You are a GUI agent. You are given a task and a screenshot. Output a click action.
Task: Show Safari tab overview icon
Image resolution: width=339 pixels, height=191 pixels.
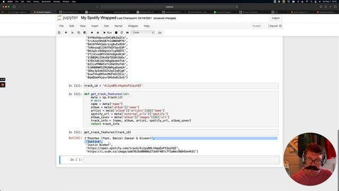(335, 7)
